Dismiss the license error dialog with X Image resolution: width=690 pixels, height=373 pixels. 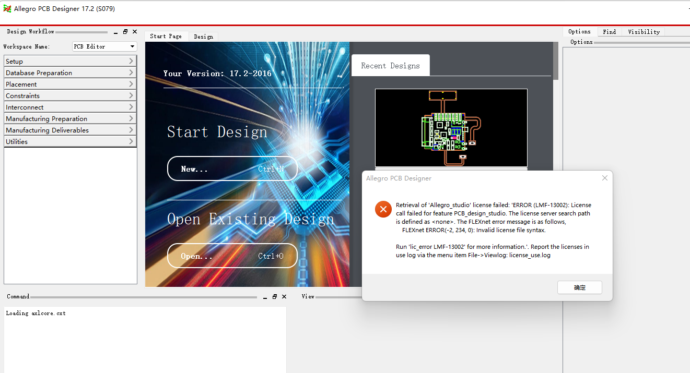(604, 178)
